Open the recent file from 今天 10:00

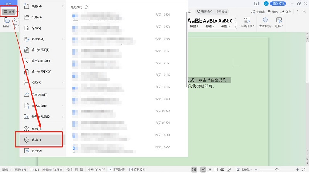(x=121, y=100)
